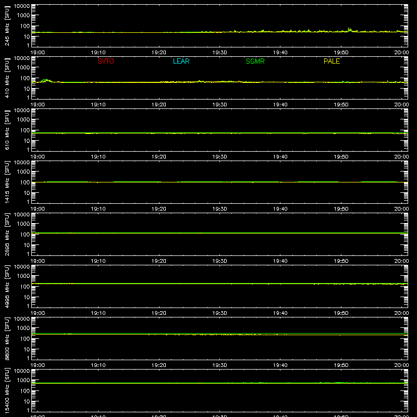Click the 100 tick label on the 1415 MHz plot
The image size is (417, 417).
(x=25, y=182)
